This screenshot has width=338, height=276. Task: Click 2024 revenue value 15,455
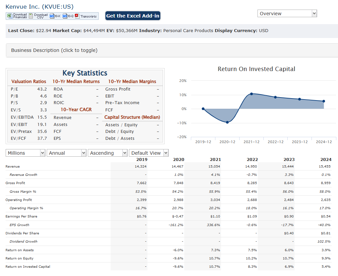tap(325, 166)
